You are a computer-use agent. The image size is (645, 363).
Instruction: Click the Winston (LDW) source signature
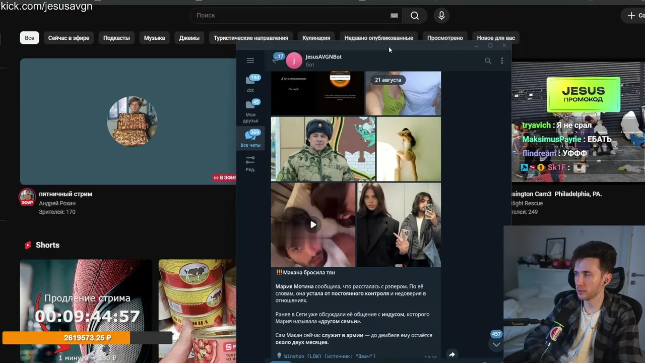tap(330, 356)
